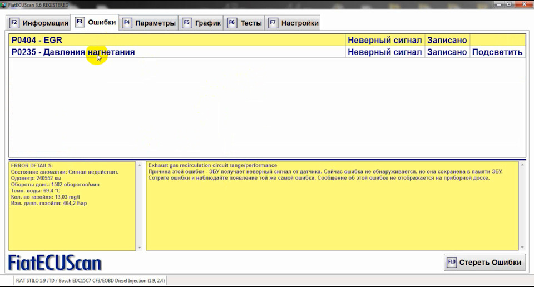Image resolution: width=534 pixels, height=287 pixels.
Task: Select error row P0404 - EGR
Action: tap(267, 40)
